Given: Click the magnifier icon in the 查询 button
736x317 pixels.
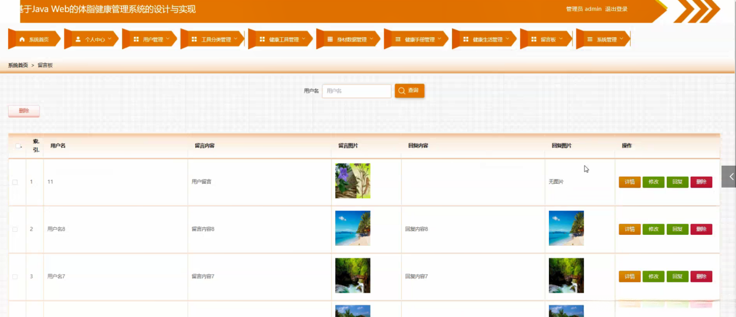Looking at the screenshot, I should (x=401, y=91).
